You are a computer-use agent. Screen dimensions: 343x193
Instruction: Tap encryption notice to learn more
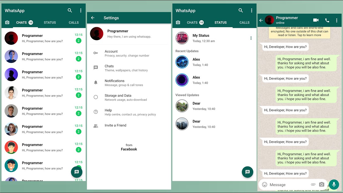(299, 32)
